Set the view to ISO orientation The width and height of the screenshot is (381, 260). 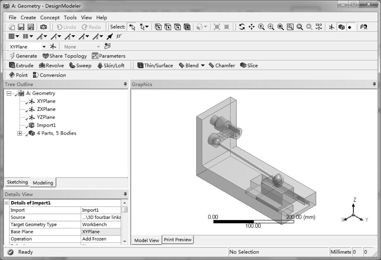(319, 27)
